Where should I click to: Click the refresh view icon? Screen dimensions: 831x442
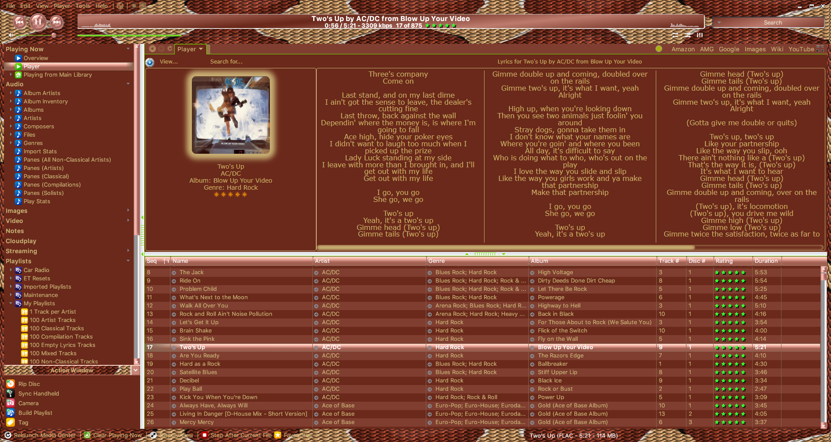[170, 49]
